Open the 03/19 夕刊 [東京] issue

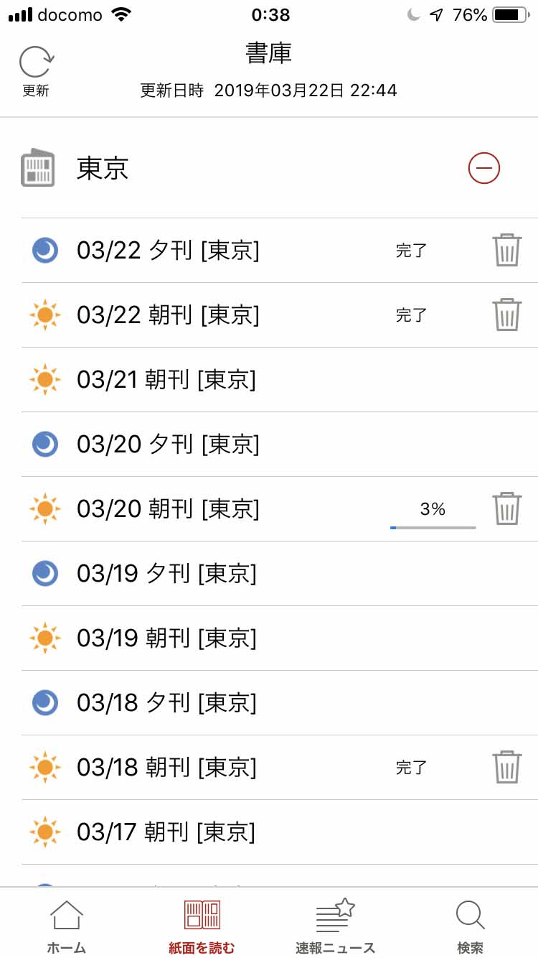click(166, 574)
